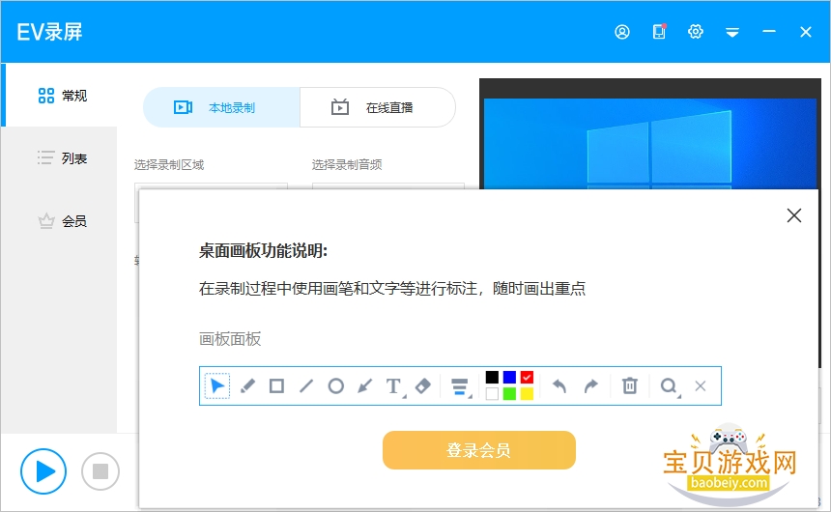Select the 在线直播 mode tab
Viewport: 831px width, 512px height.
click(378, 107)
